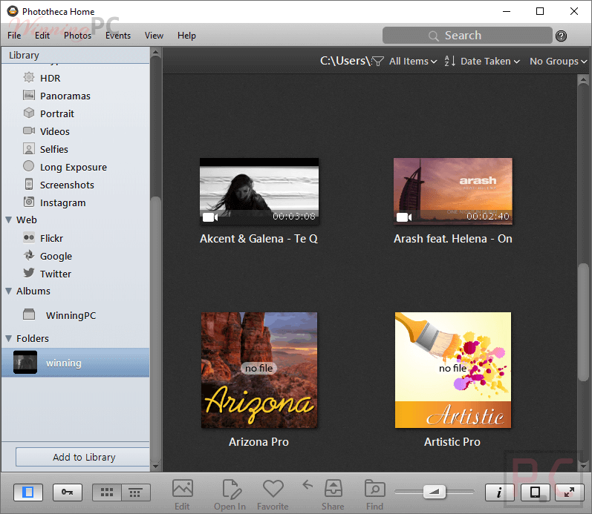This screenshot has width=592, height=514.
Task: Click the Arizona Pro caption text
Action: (258, 441)
